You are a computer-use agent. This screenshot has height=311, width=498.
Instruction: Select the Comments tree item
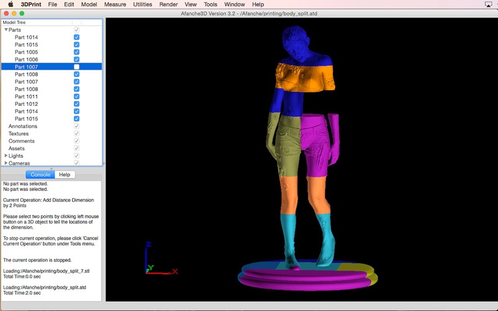[21, 141]
